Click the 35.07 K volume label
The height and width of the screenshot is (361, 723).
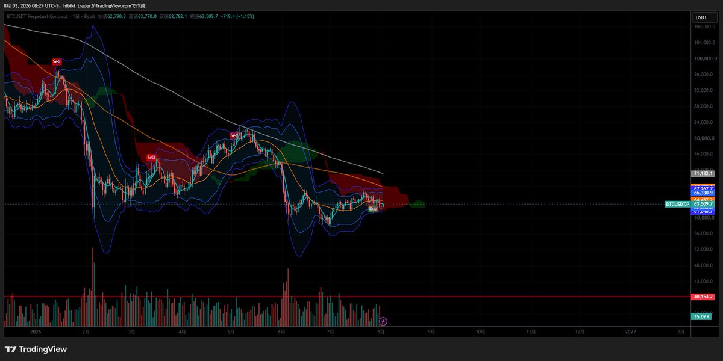click(702, 316)
